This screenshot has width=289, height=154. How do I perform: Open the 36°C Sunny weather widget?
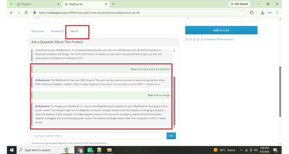click(x=225, y=150)
